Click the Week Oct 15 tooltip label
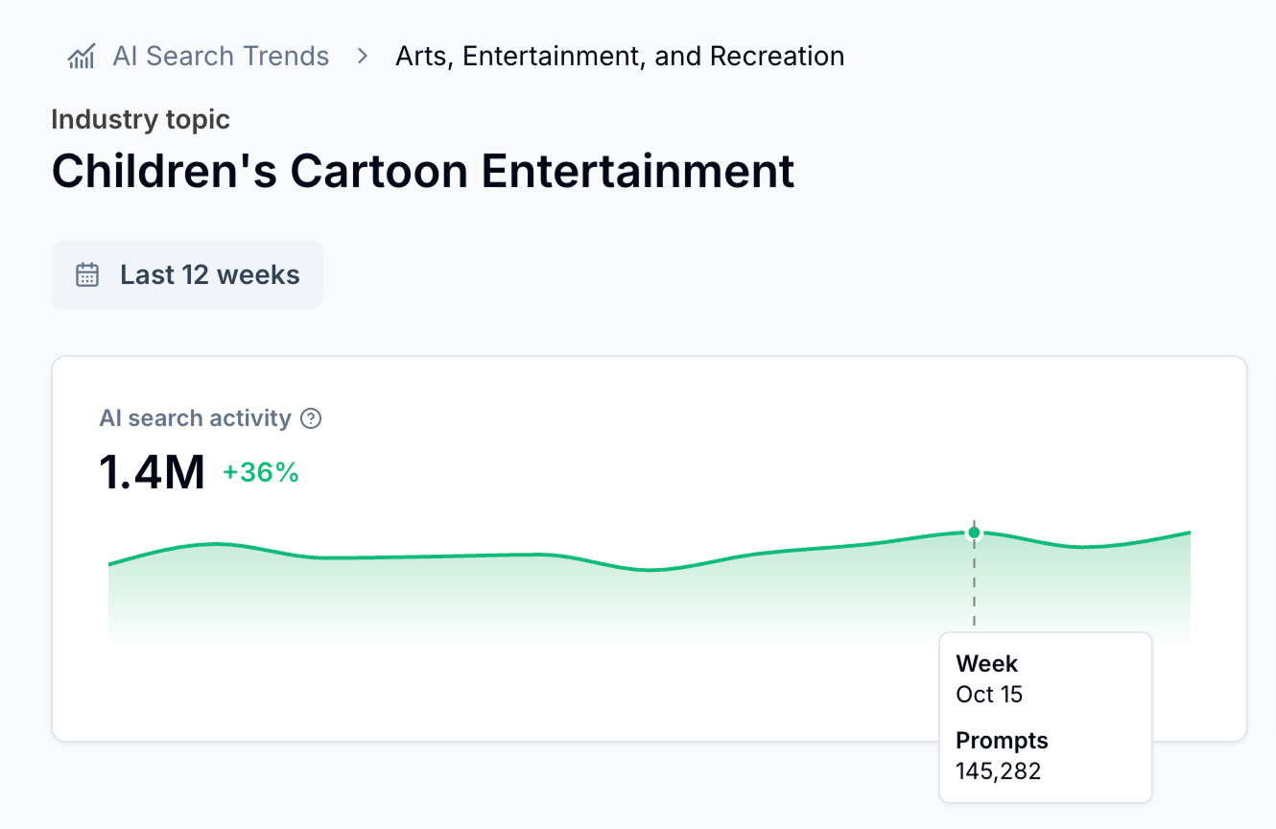The height and width of the screenshot is (829, 1276). tap(988, 678)
